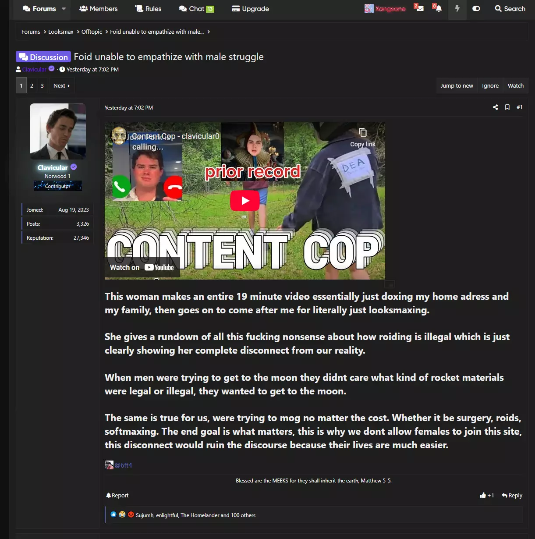Open the Xangsane account menu
Screen dimensions: 535x539
coord(385,9)
